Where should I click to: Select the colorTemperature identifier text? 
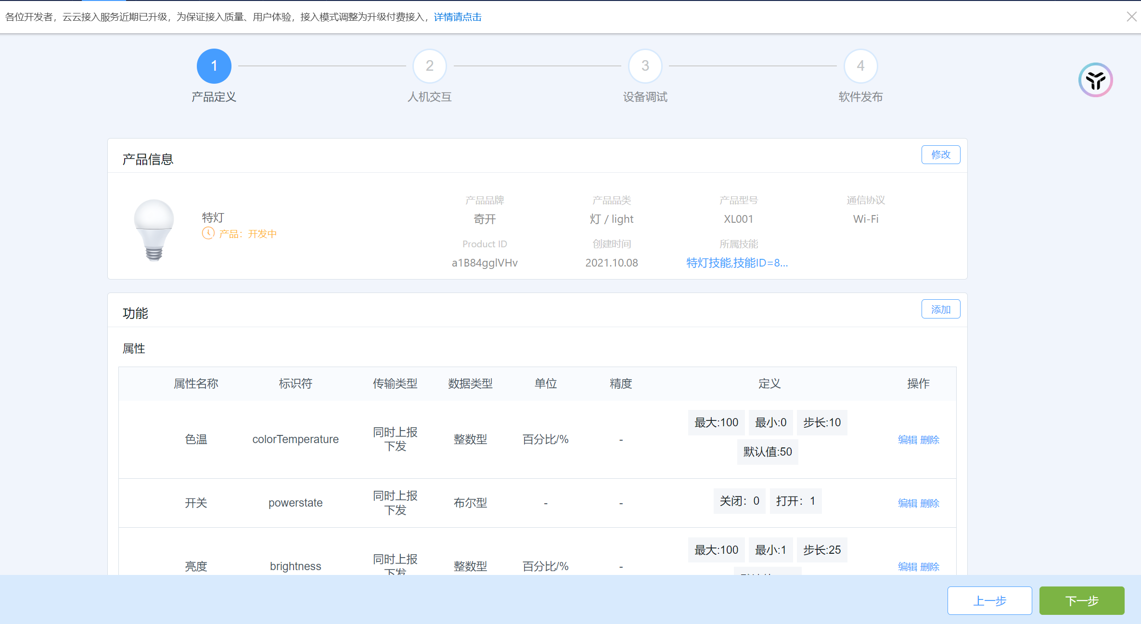pos(295,439)
